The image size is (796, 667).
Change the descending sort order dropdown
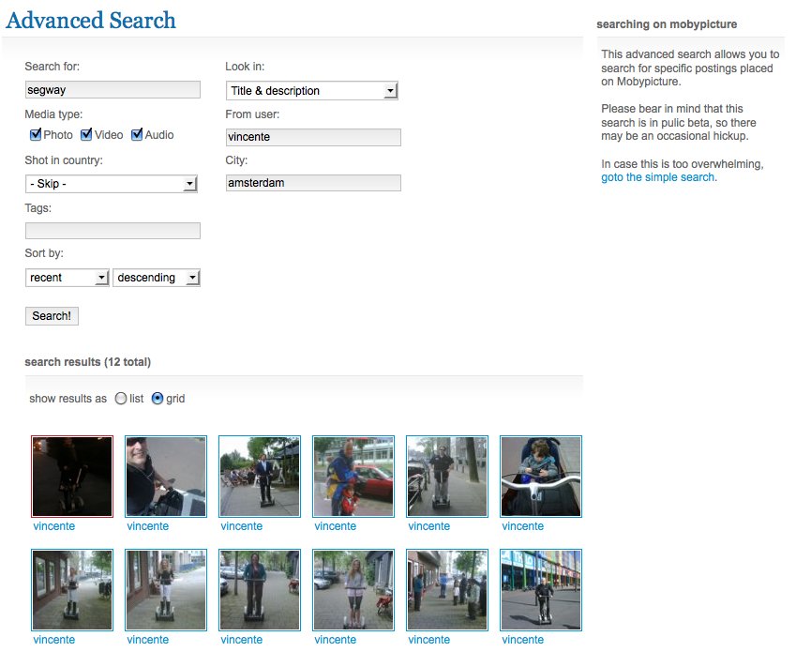[x=157, y=278]
